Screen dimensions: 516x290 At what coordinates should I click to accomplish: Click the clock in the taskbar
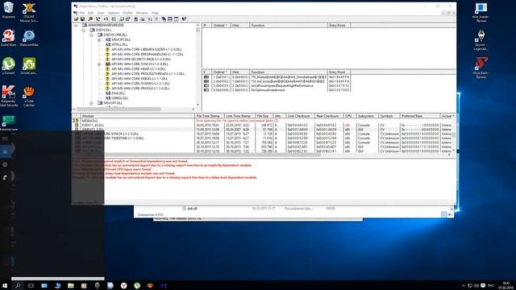[x=506, y=285]
